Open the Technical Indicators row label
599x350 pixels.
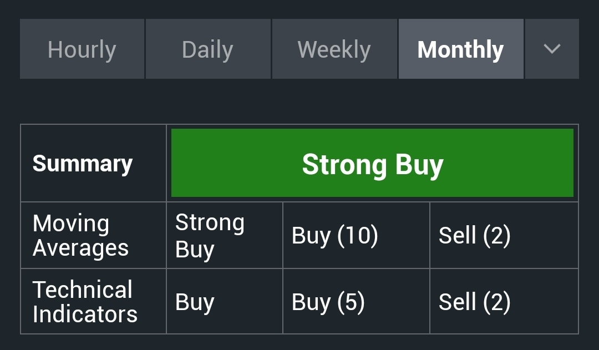(85, 302)
